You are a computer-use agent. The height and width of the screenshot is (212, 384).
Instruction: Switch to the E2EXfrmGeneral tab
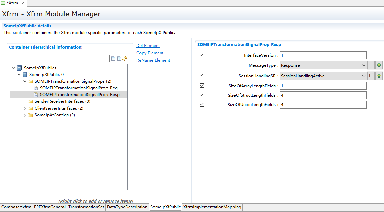50,207
